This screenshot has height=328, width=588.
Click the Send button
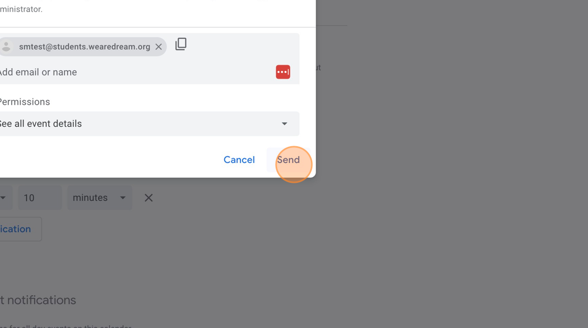(x=288, y=160)
